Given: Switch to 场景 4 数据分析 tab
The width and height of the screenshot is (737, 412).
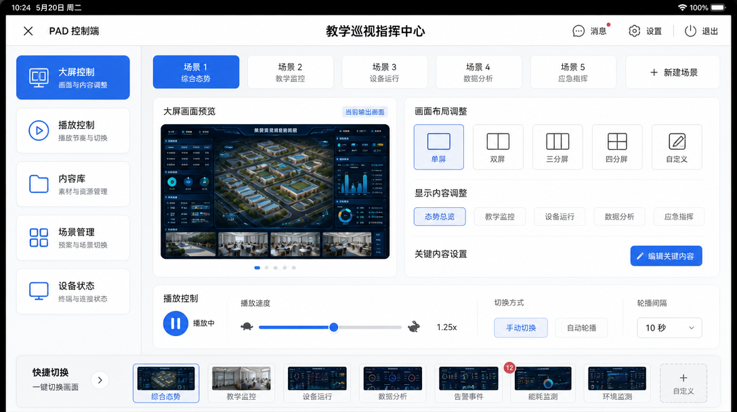Looking at the screenshot, I should (x=478, y=72).
